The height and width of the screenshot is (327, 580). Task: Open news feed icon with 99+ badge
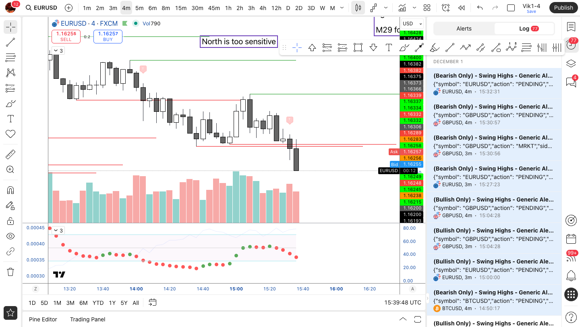pyautogui.click(x=571, y=257)
